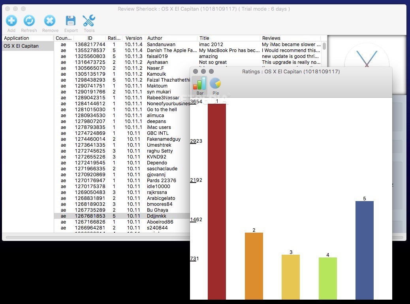410x304 pixels.
Task: Click the Remove application icon
Action: [50, 21]
